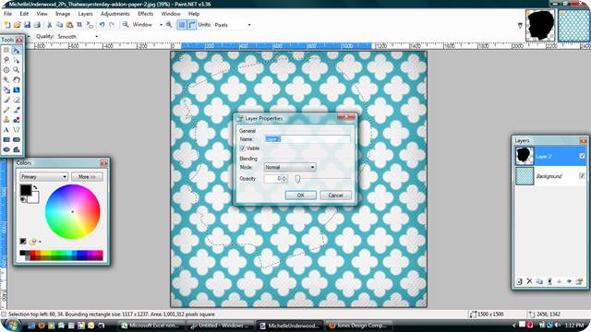Click the Open file toolbar icon
The image size is (591, 332).
(17, 25)
